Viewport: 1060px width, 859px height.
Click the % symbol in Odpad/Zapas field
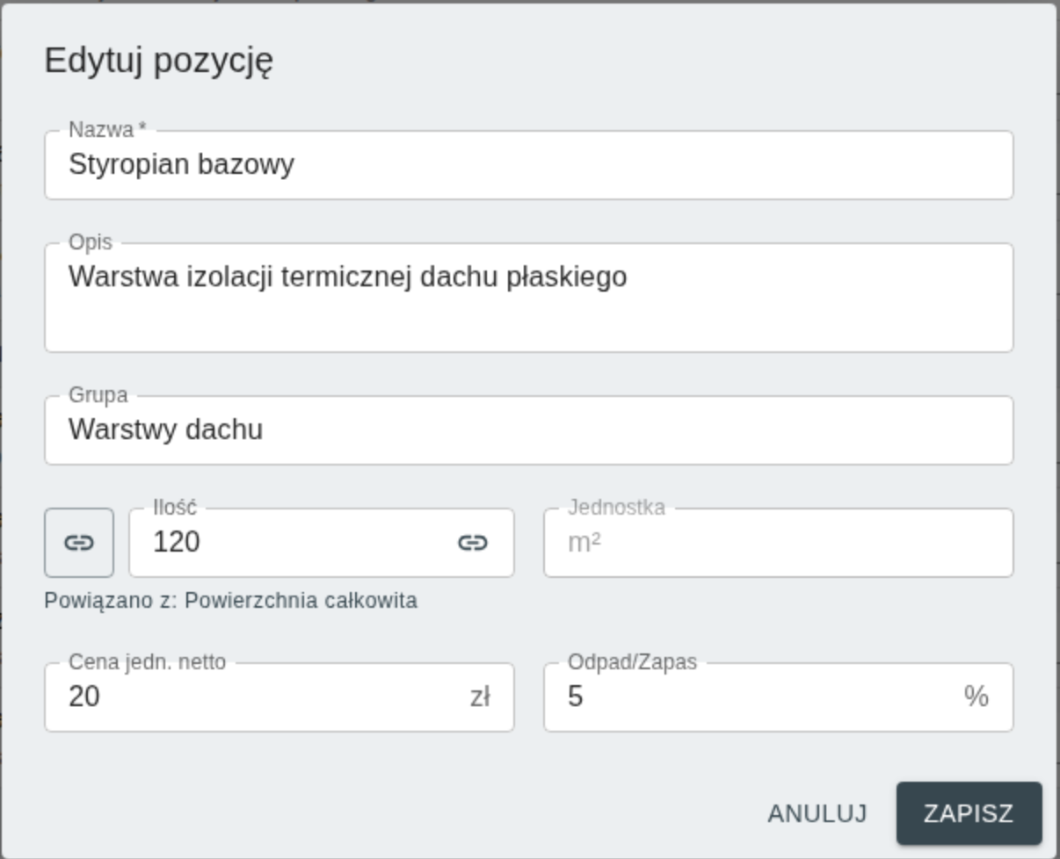click(984, 698)
